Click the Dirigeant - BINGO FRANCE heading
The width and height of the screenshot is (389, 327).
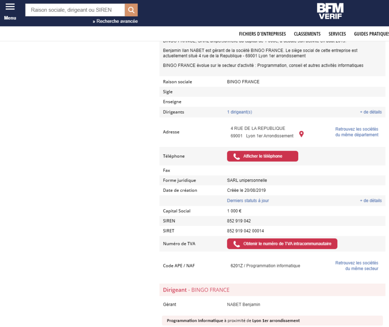[x=196, y=290]
